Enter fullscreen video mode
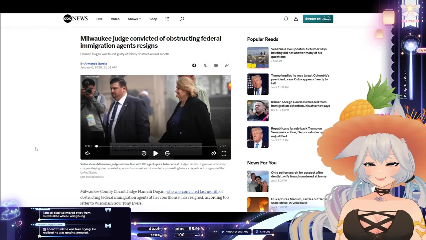 click(224, 153)
